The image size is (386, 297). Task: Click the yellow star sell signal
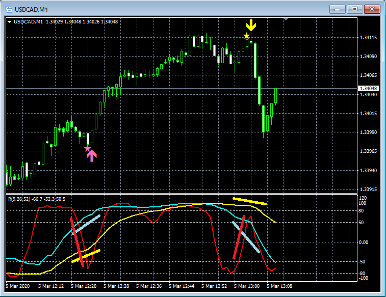click(x=246, y=36)
